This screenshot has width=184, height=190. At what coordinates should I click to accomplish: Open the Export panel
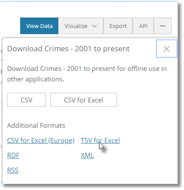click(118, 26)
